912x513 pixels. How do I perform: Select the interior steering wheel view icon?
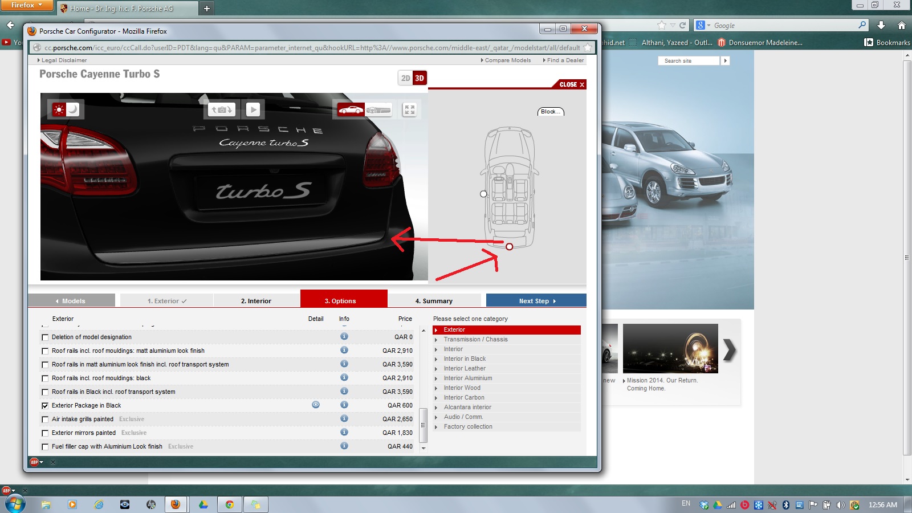(x=378, y=109)
